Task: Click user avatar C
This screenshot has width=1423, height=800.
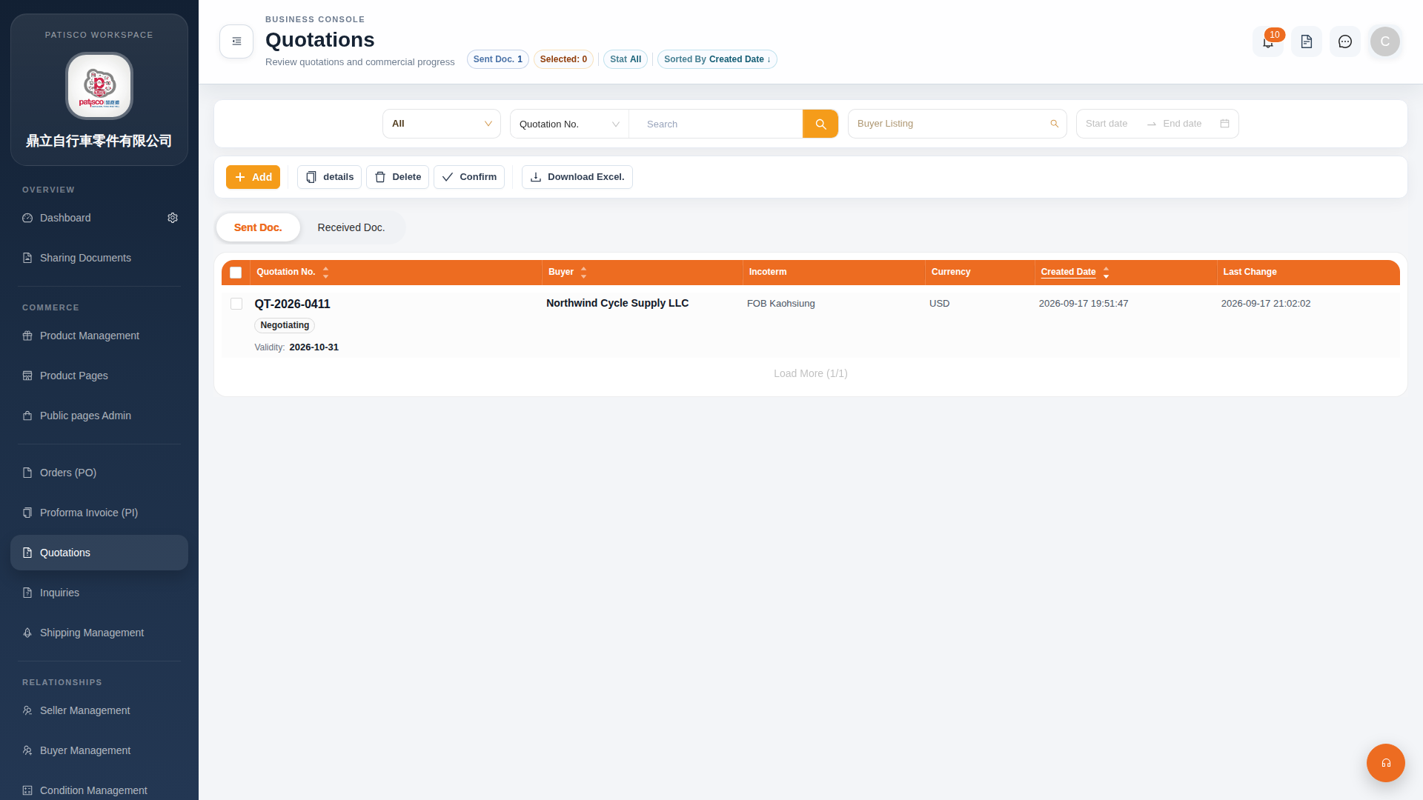Action: pos(1385,41)
